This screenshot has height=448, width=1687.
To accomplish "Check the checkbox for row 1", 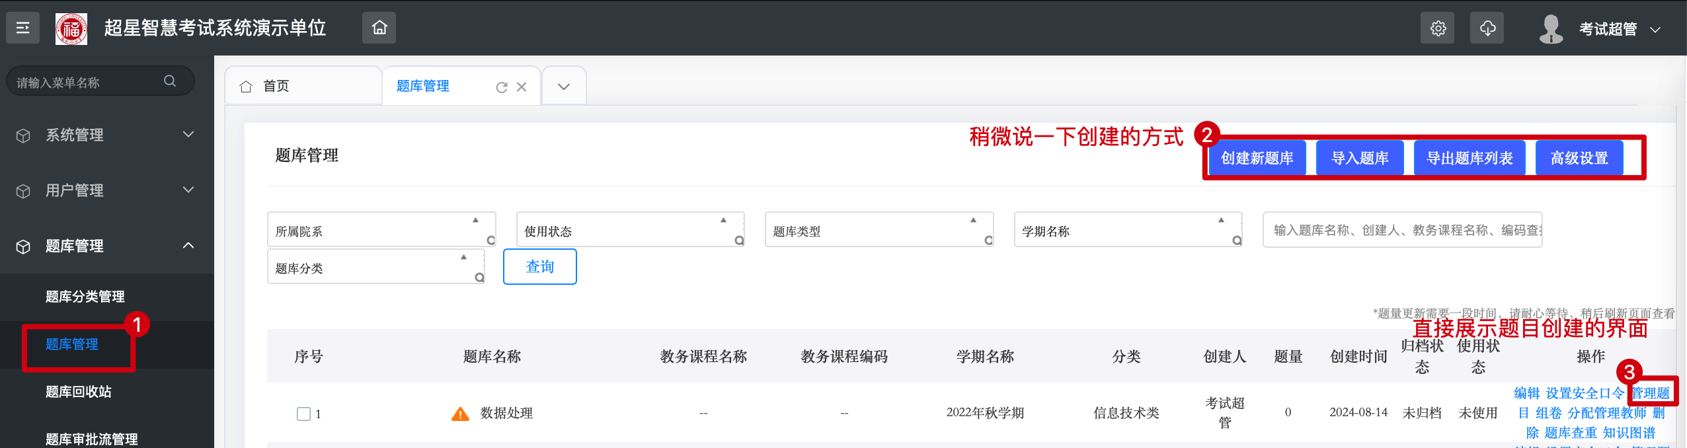I will 303,414.
